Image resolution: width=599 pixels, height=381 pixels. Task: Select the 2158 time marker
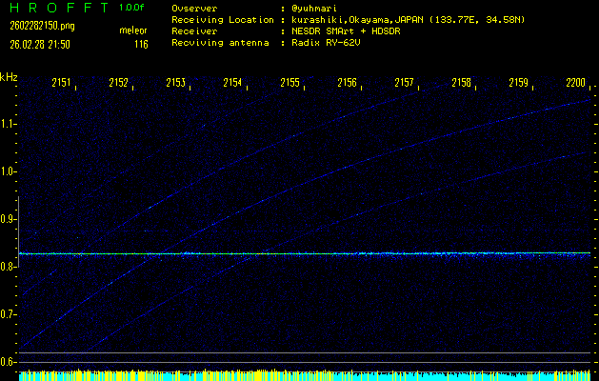[461, 83]
